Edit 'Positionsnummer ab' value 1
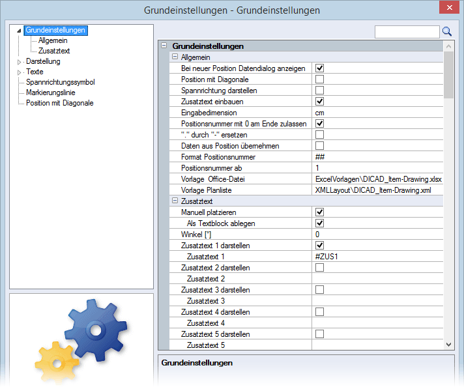464x387 pixels. coord(377,168)
